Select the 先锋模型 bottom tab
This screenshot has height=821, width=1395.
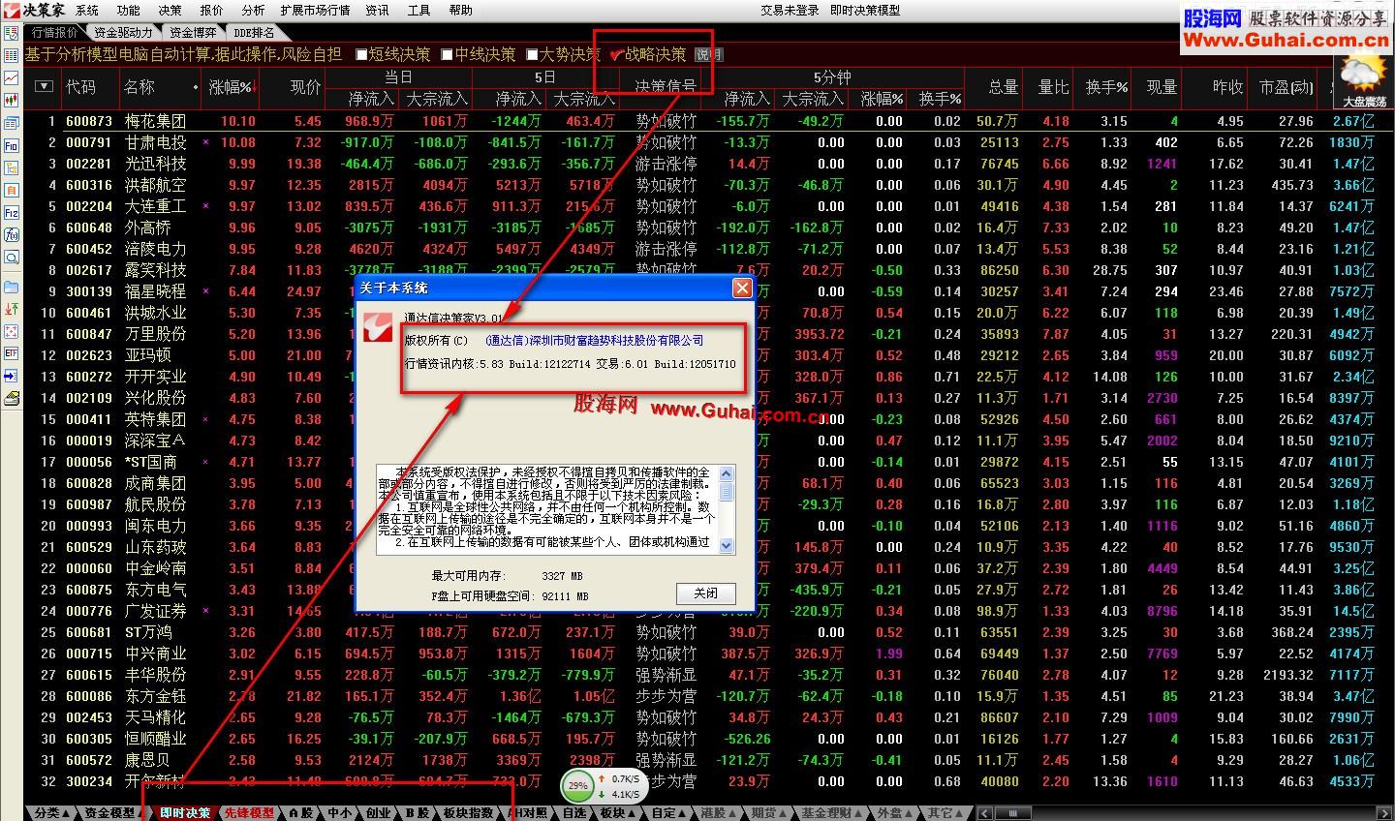[x=249, y=813]
